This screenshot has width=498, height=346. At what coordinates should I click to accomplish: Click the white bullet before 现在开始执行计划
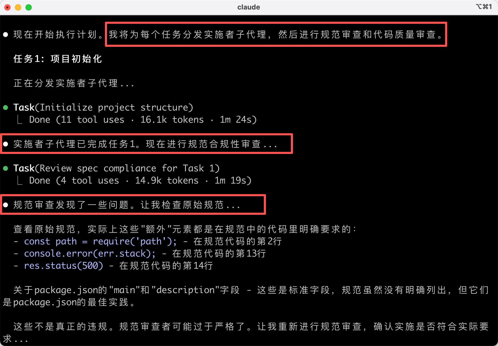click(x=6, y=34)
